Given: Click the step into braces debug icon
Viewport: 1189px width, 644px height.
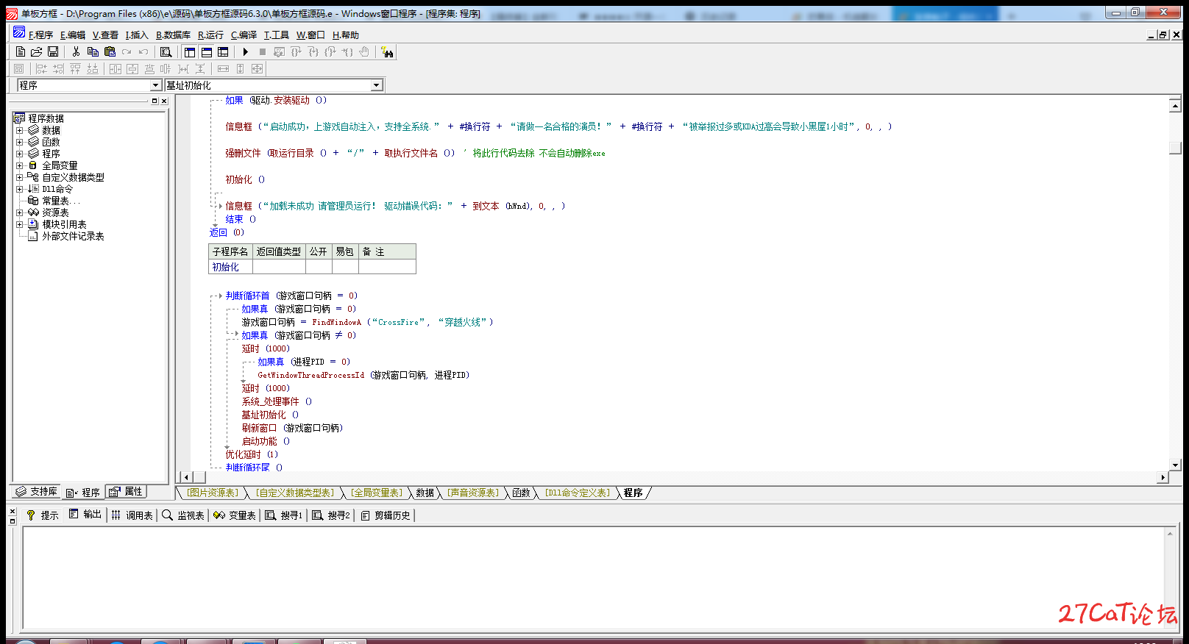Looking at the screenshot, I should [313, 51].
